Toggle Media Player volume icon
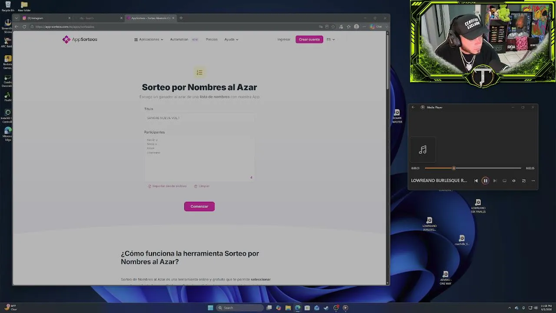This screenshot has width=556, height=313. [x=514, y=181]
